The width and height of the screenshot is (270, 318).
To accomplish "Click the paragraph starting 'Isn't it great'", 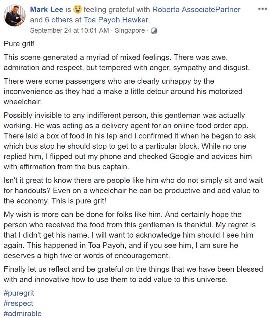I will (128, 191).
